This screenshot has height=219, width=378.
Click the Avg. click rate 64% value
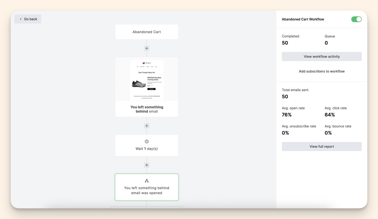click(x=330, y=115)
